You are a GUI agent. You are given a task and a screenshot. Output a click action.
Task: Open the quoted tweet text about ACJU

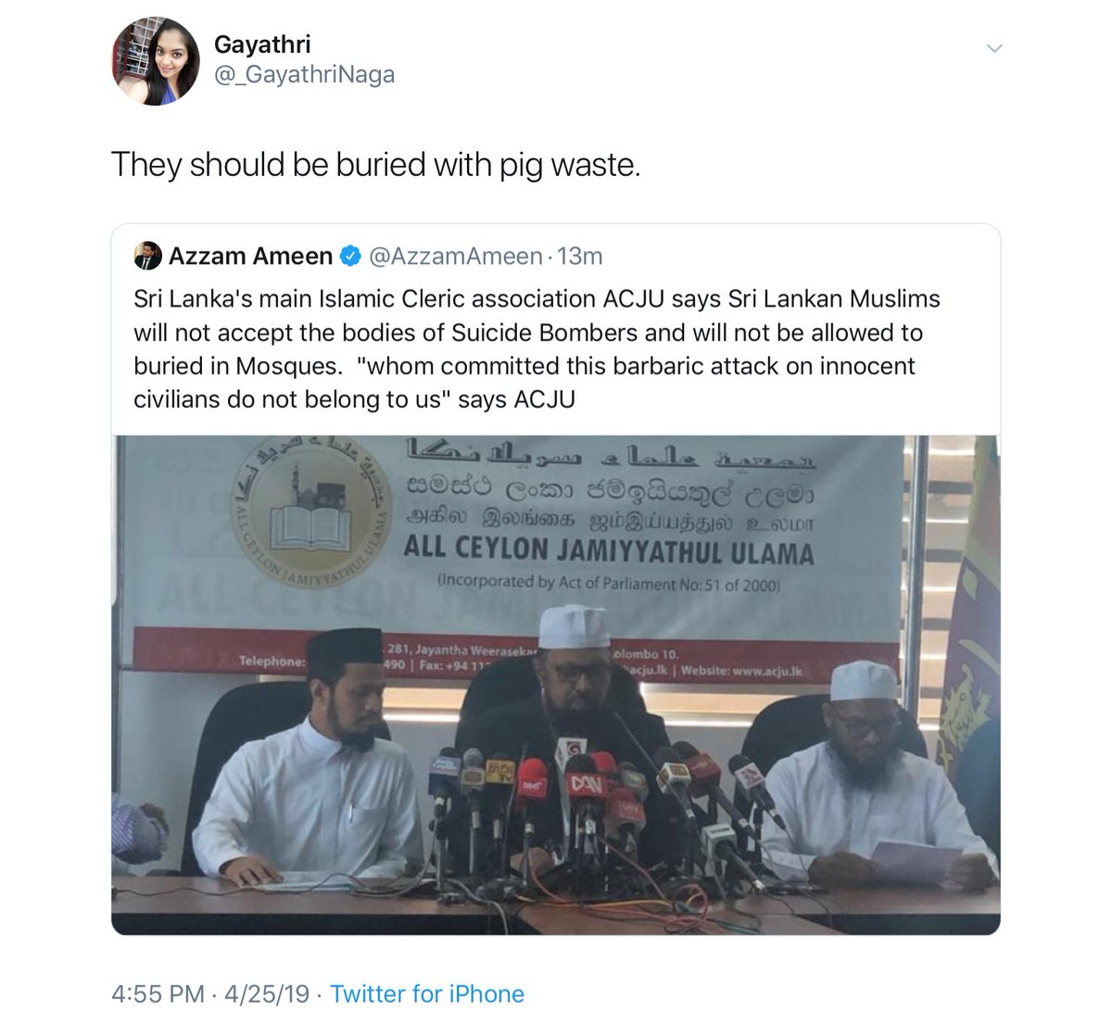[537, 349]
